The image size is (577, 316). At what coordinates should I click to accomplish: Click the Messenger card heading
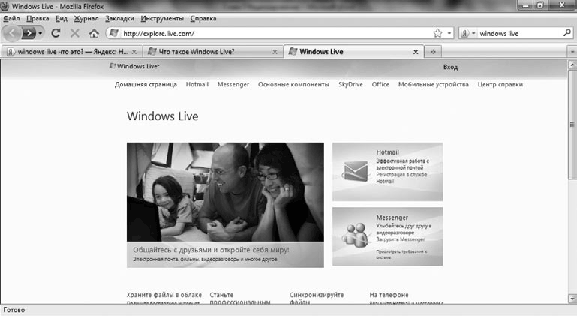(392, 218)
